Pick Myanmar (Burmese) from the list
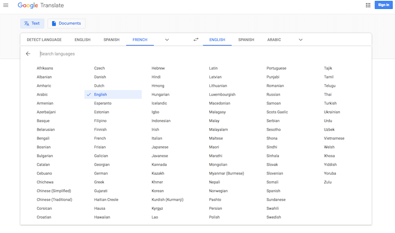The image size is (395, 233). pyautogui.click(x=227, y=173)
